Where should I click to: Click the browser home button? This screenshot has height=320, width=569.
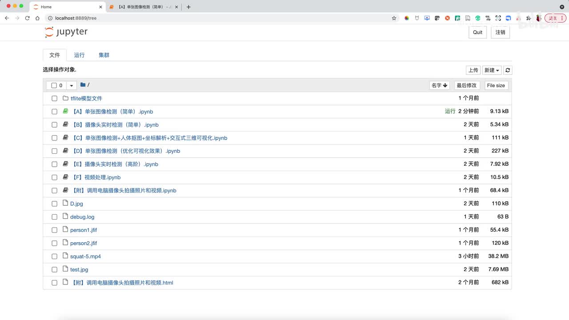[37, 18]
